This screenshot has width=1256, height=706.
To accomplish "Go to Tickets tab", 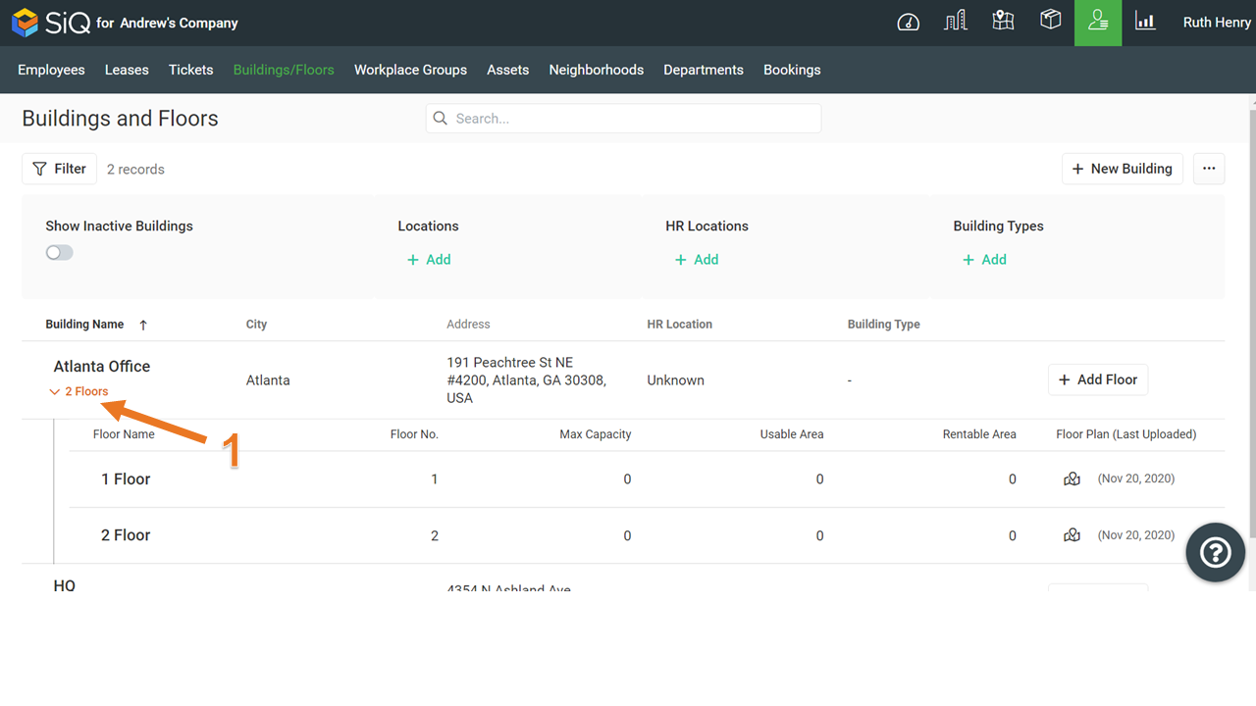I will pyautogui.click(x=190, y=70).
